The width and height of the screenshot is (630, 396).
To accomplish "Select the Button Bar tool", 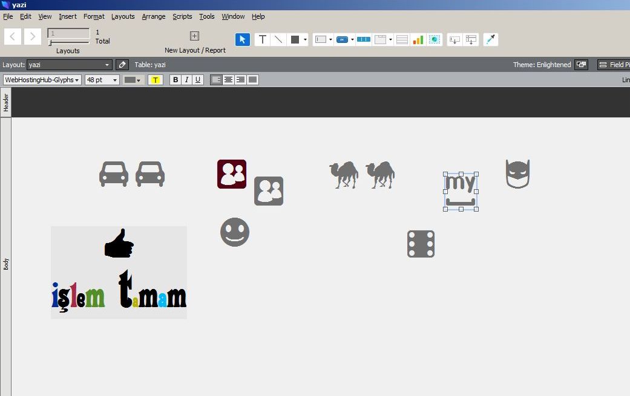I will pyautogui.click(x=364, y=40).
